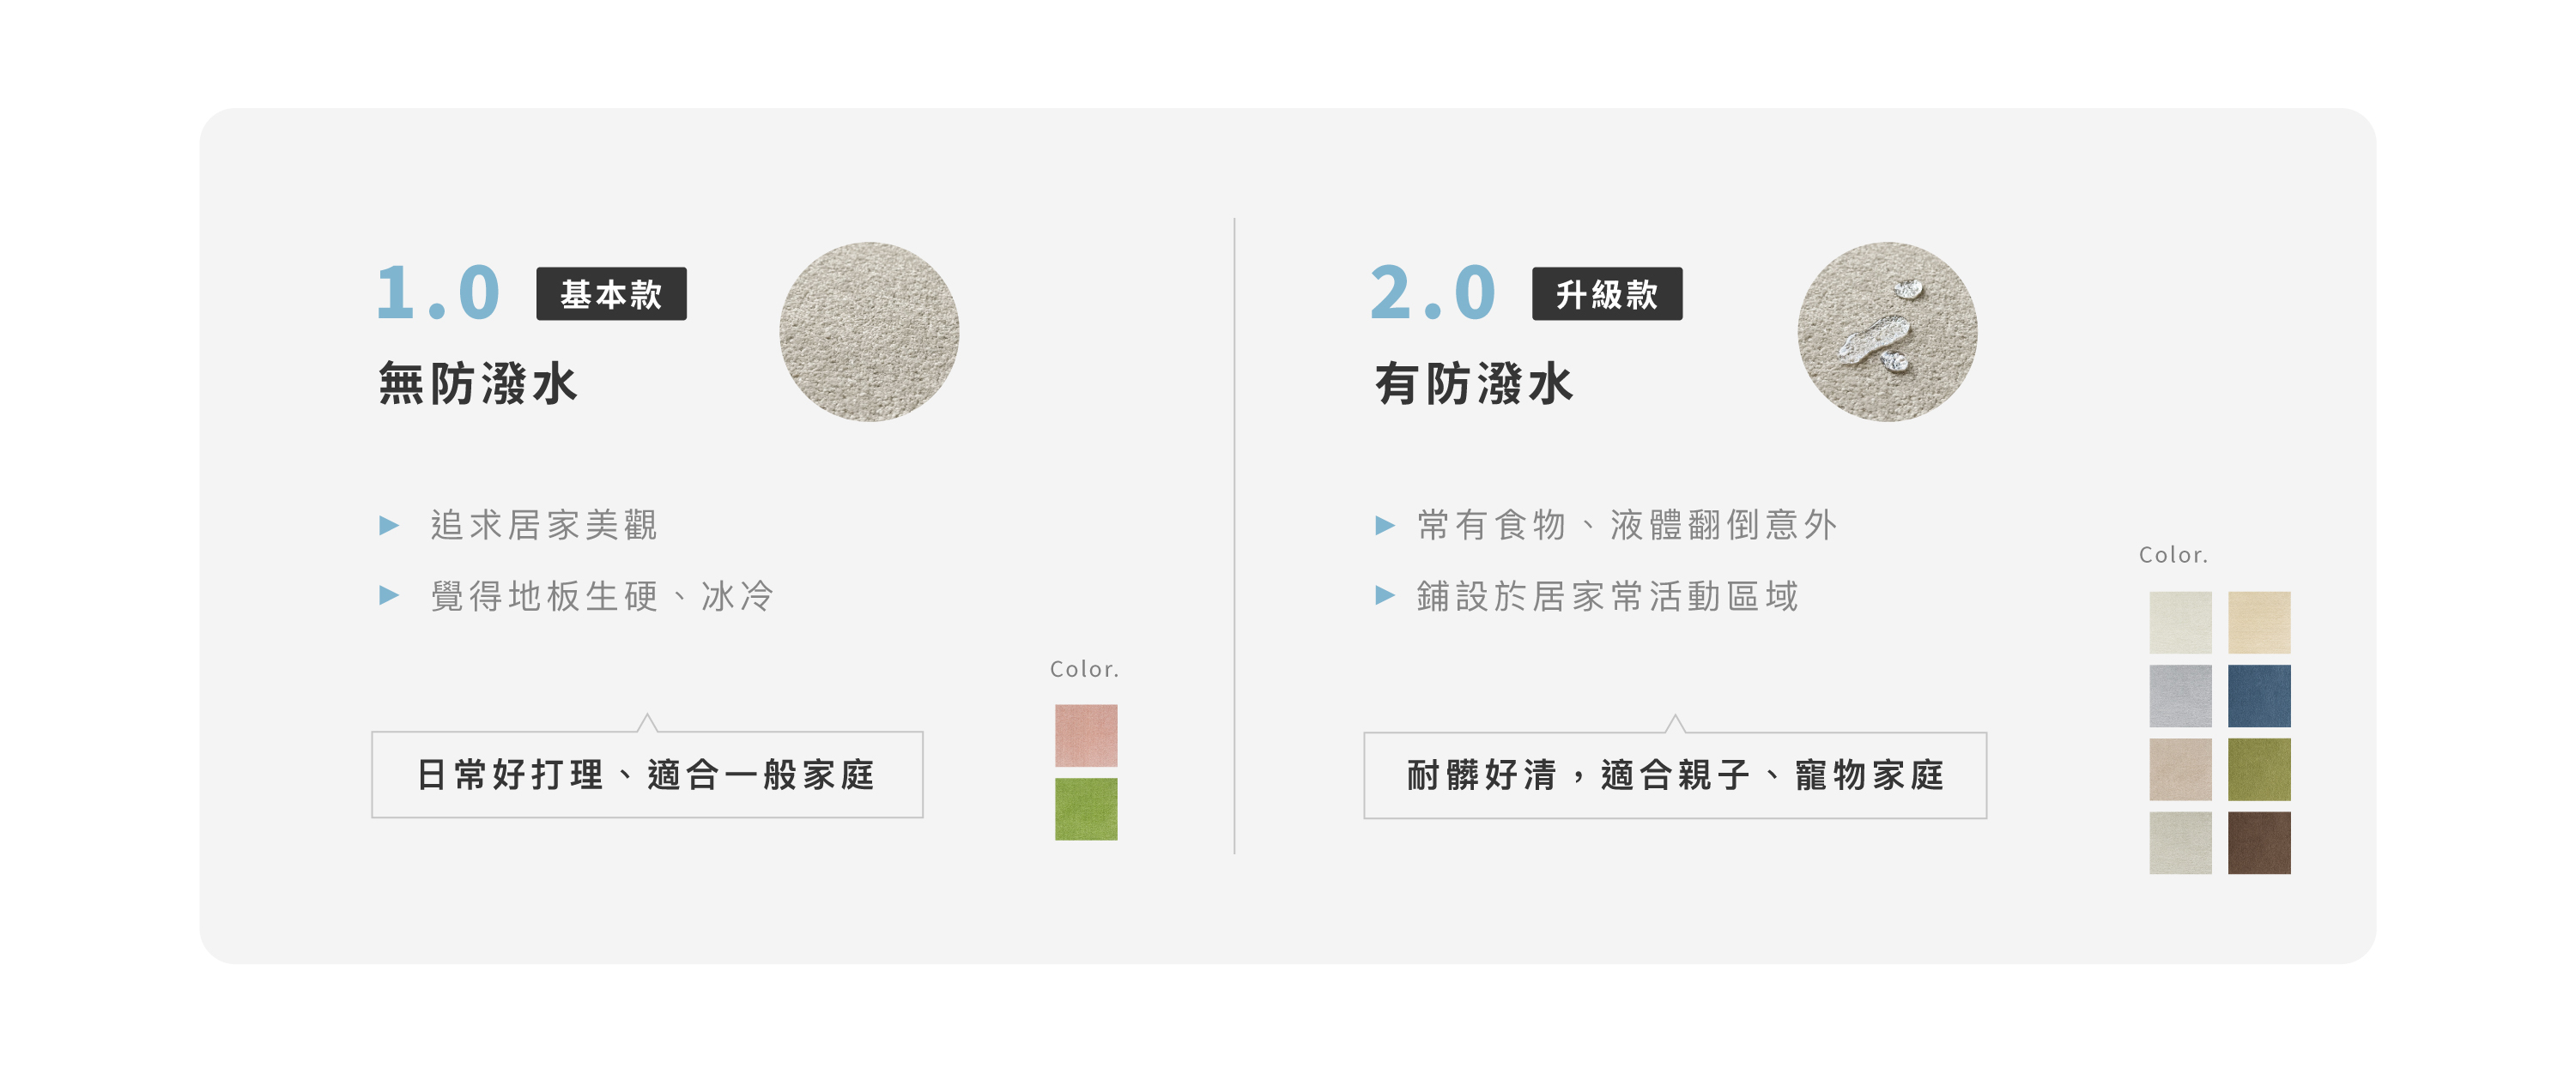Screen dimensions: 2576x1073
Task: Pick the taupe beige color swatch
Action: (x=2180, y=769)
